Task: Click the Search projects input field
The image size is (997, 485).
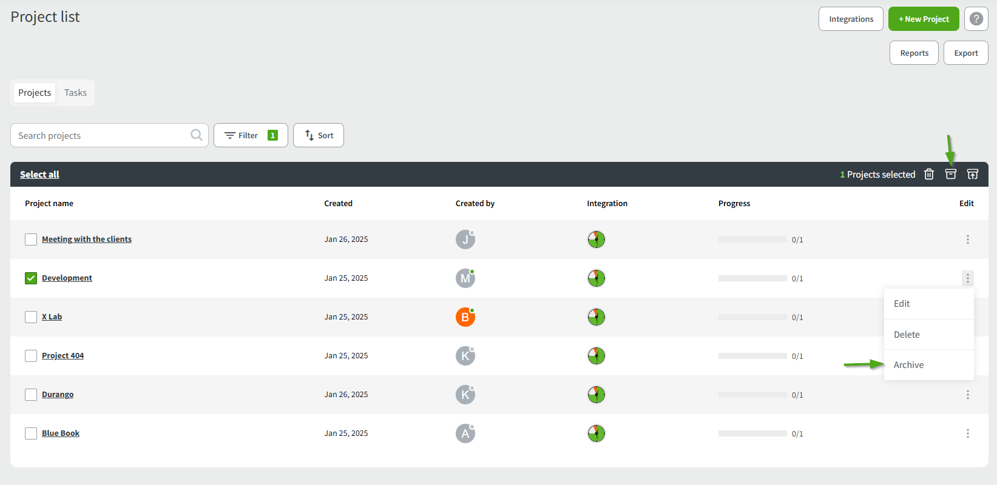Action: [100, 135]
